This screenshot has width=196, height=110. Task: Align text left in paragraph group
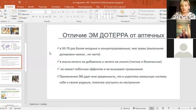(68, 16)
